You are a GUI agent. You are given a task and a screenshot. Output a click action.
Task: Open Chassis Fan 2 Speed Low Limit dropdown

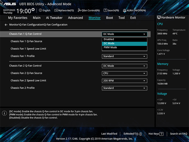pos(124,81)
